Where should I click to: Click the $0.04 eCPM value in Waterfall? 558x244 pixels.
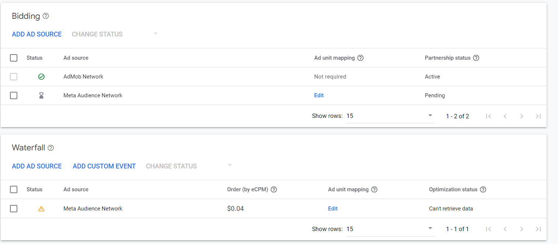click(235, 209)
